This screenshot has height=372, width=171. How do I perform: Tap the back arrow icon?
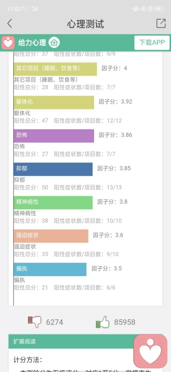[x=10, y=24]
